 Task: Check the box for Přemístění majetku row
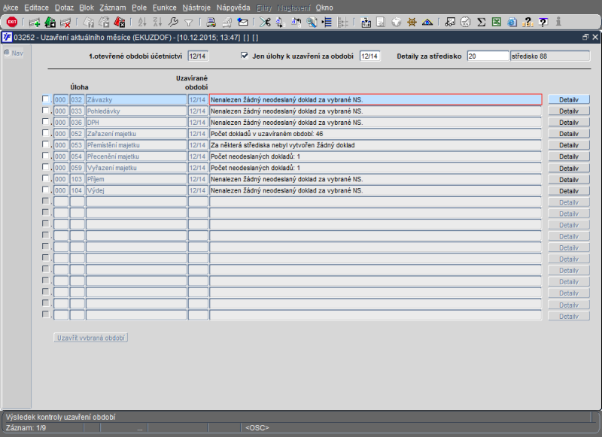[x=46, y=144]
